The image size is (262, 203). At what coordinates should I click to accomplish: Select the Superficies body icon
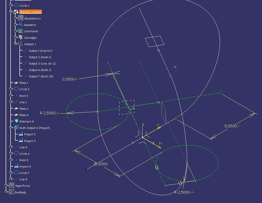pos(12,186)
